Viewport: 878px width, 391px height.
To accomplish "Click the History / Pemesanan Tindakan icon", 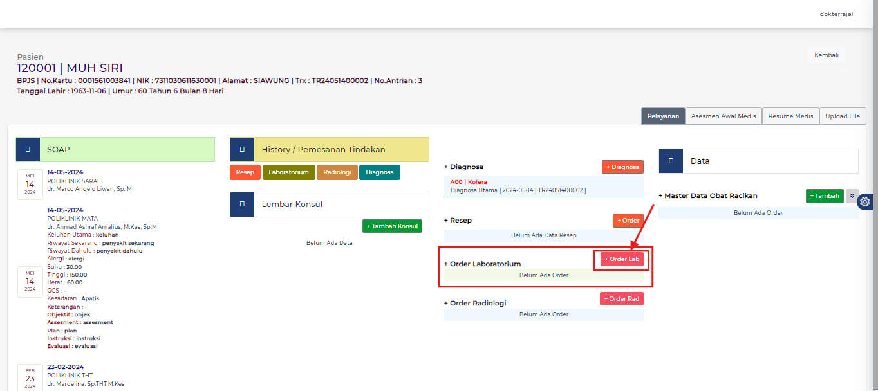I will 242,149.
